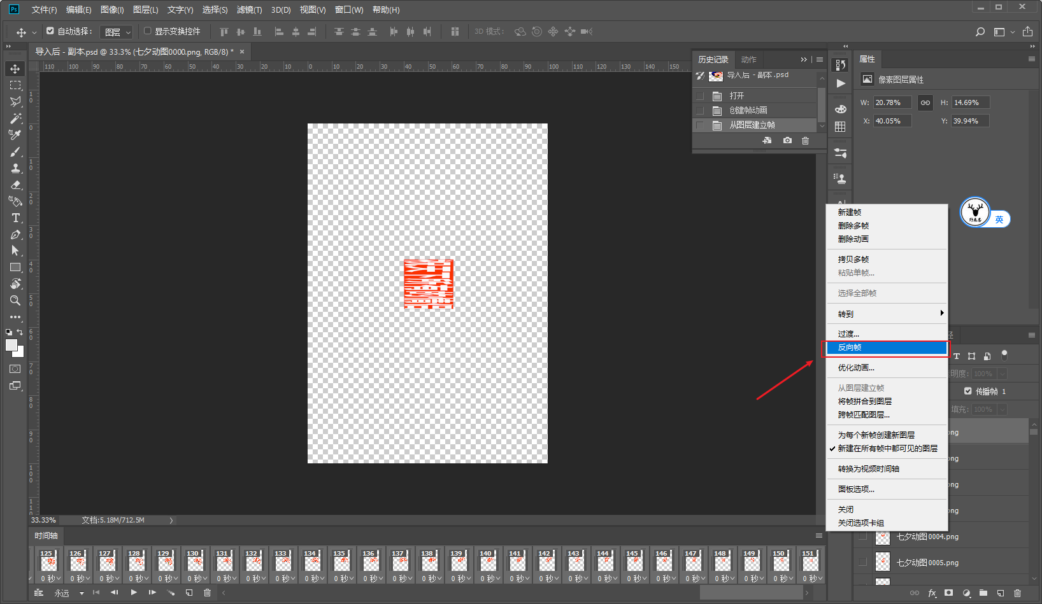
Task: Click the delete layer trash icon
Action: [1017, 593]
